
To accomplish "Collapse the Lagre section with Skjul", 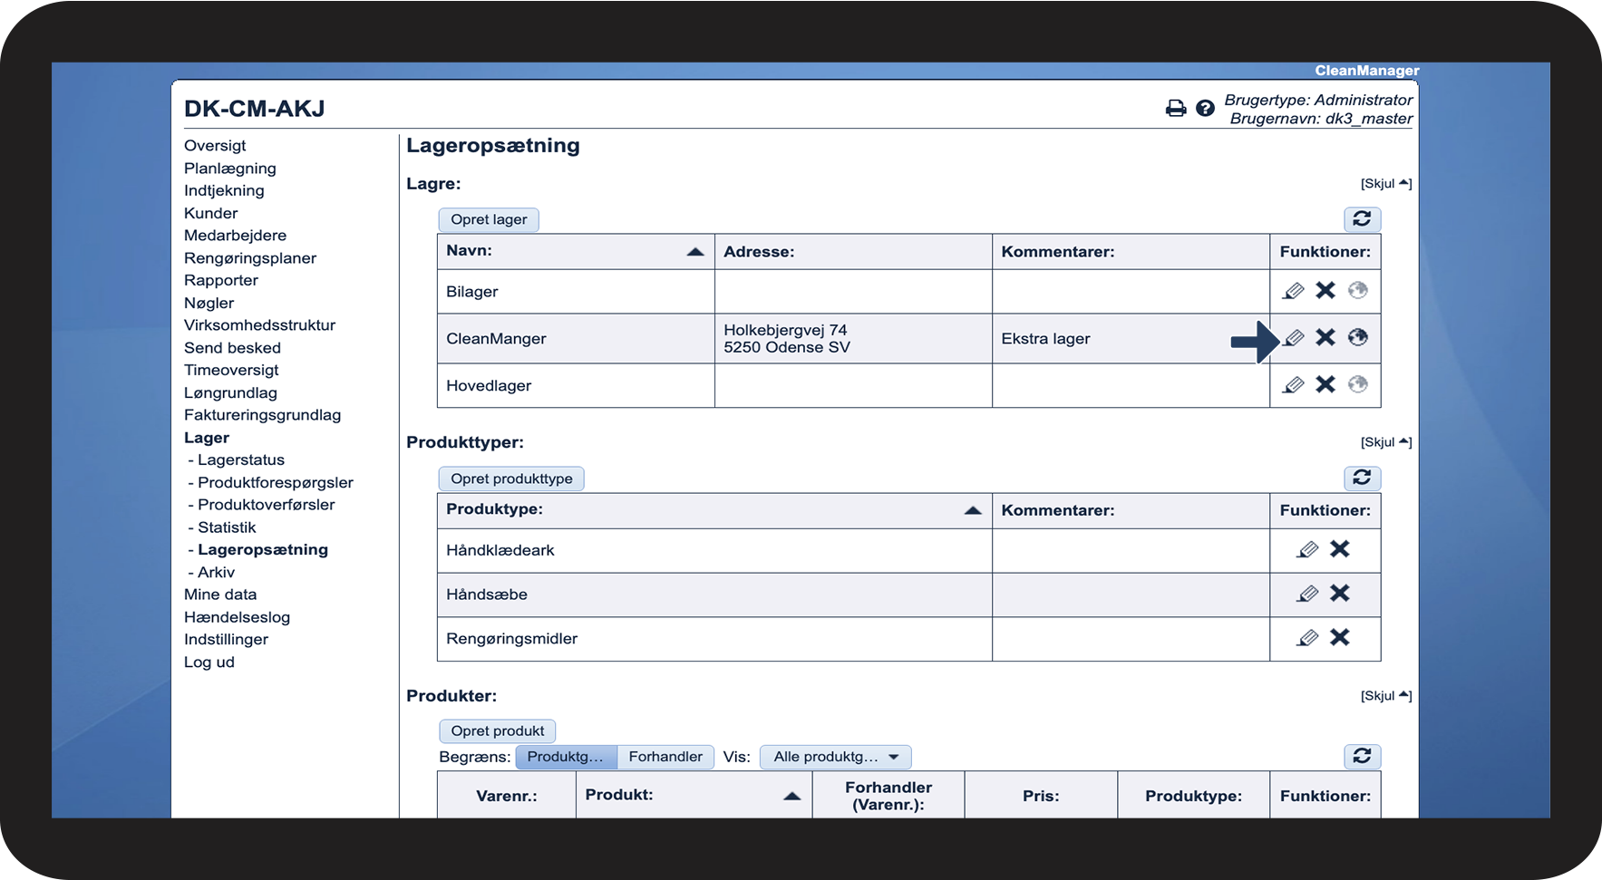I will point(1385,184).
